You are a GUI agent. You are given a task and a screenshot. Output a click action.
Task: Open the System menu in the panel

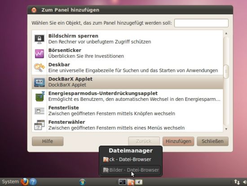10,182
